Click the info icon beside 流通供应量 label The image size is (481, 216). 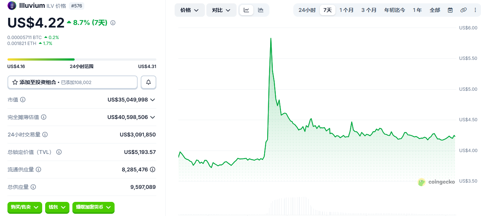[38, 170]
